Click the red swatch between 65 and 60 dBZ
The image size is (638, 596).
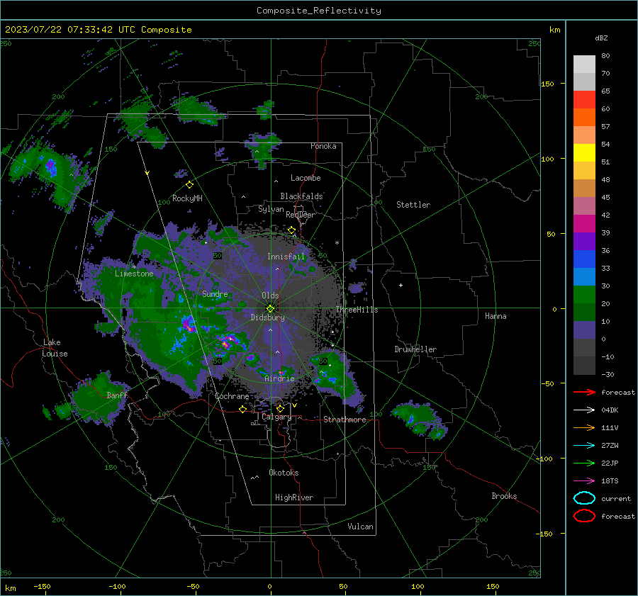point(584,100)
